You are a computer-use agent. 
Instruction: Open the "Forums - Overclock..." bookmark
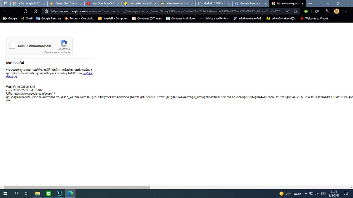(x=80, y=18)
